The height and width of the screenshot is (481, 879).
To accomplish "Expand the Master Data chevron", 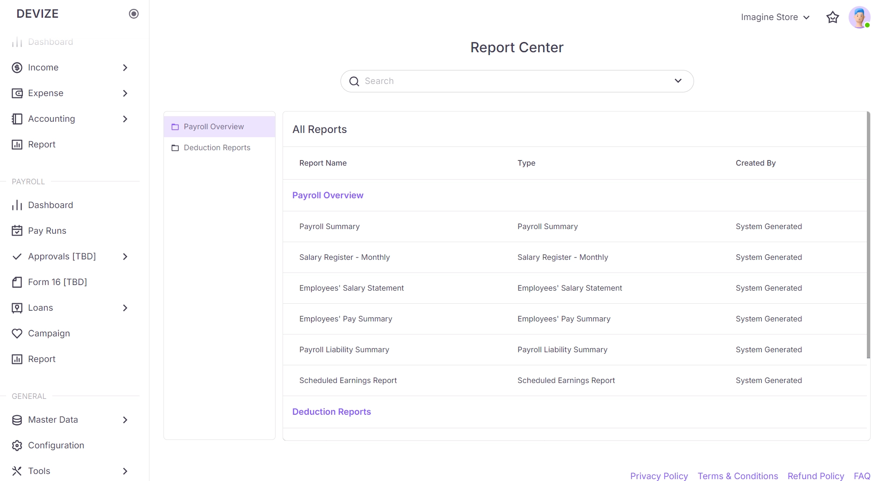I will 125,420.
